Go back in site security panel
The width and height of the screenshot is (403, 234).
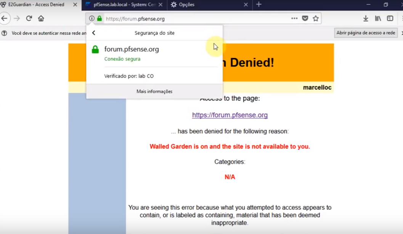pyautogui.click(x=94, y=33)
